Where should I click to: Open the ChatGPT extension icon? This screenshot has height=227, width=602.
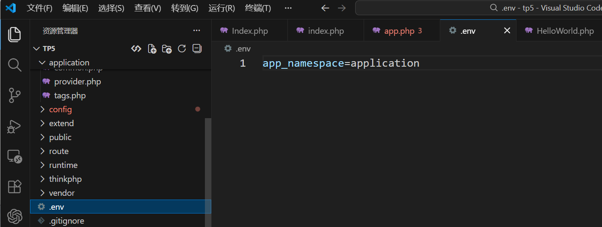coord(14,217)
